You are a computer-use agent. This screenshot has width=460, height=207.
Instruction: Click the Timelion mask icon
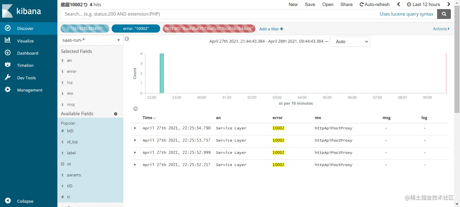pyautogui.click(x=8, y=65)
